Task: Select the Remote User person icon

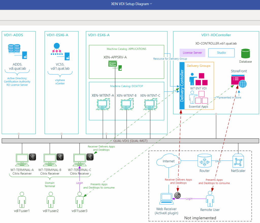Action: [x=210, y=199]
